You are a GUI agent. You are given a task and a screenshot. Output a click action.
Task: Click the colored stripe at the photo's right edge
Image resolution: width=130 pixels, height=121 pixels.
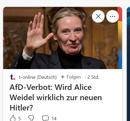[120, 38]
